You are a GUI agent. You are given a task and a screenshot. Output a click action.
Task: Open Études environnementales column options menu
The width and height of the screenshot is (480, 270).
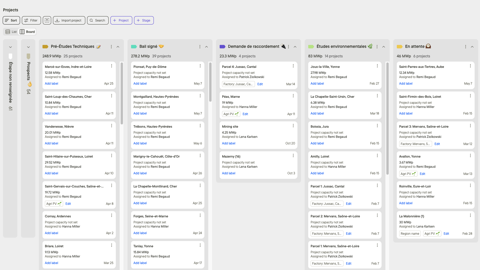377,47
